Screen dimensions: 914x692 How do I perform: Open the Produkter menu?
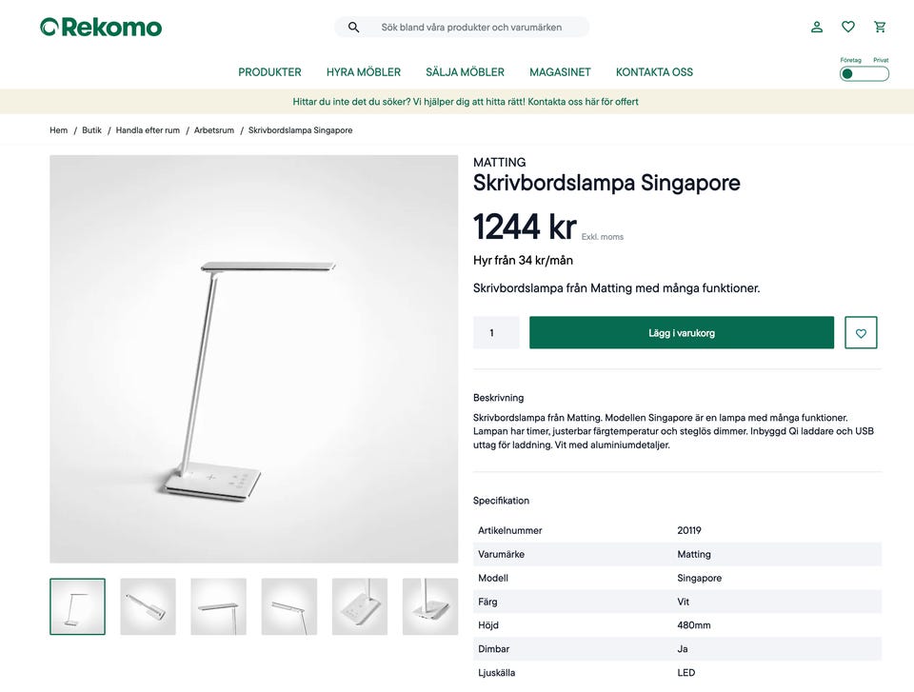(269, 72)
